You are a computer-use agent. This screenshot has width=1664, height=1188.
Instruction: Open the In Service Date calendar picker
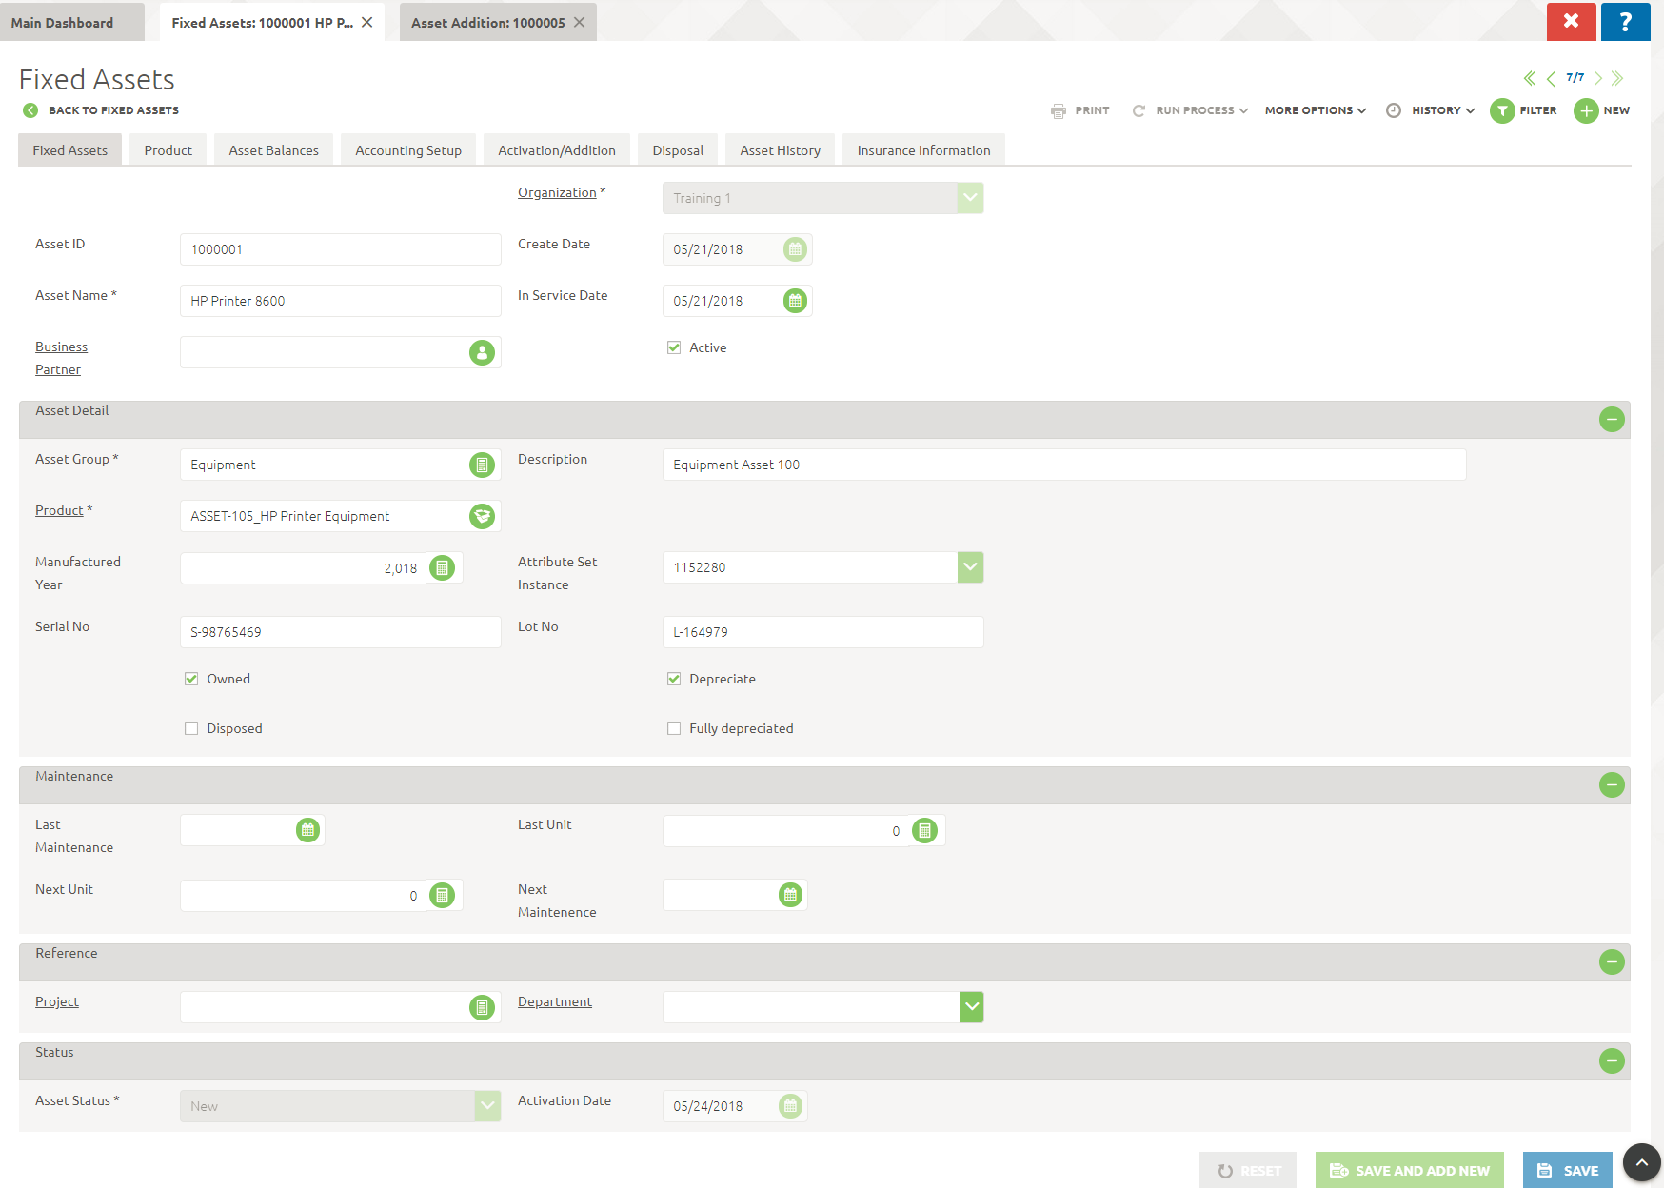pos(795,301)
